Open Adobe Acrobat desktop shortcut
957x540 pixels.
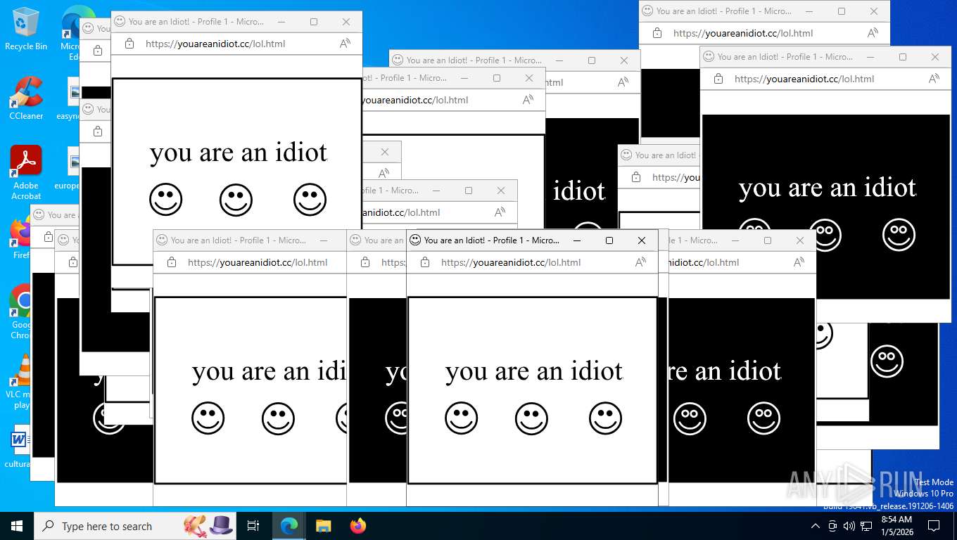click(26, 172)
